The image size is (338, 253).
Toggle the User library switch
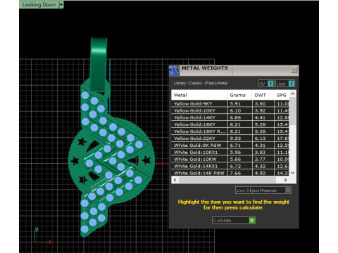click(285, 84)
